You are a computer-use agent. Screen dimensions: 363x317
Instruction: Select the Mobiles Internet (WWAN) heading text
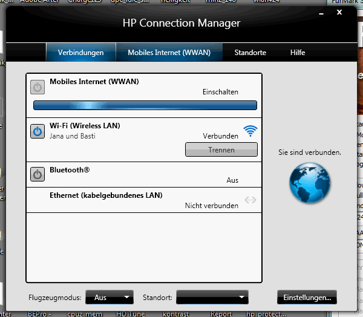[x=94, y=82]
